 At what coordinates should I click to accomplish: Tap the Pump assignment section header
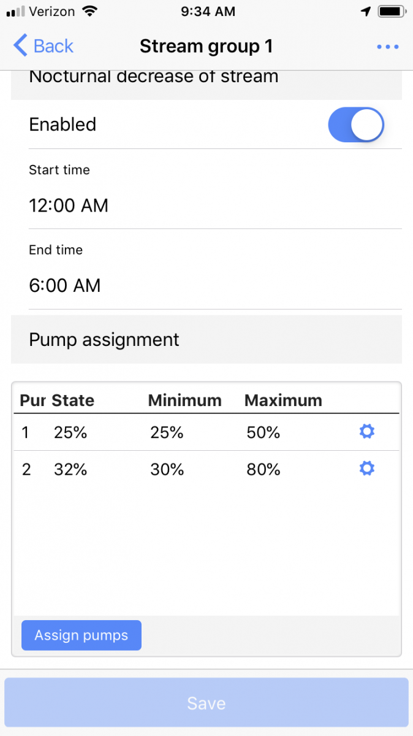[x=104, y=340]
